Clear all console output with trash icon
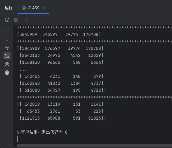This screenshot has width=172, height=148. tap(7, 72)
